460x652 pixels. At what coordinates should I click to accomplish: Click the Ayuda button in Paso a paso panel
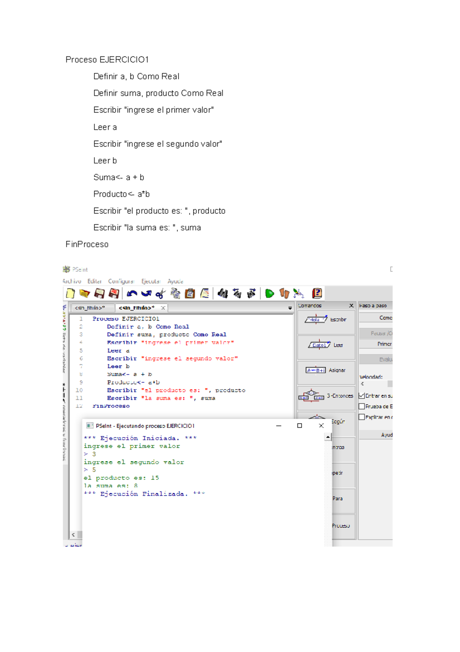point(376,435)
